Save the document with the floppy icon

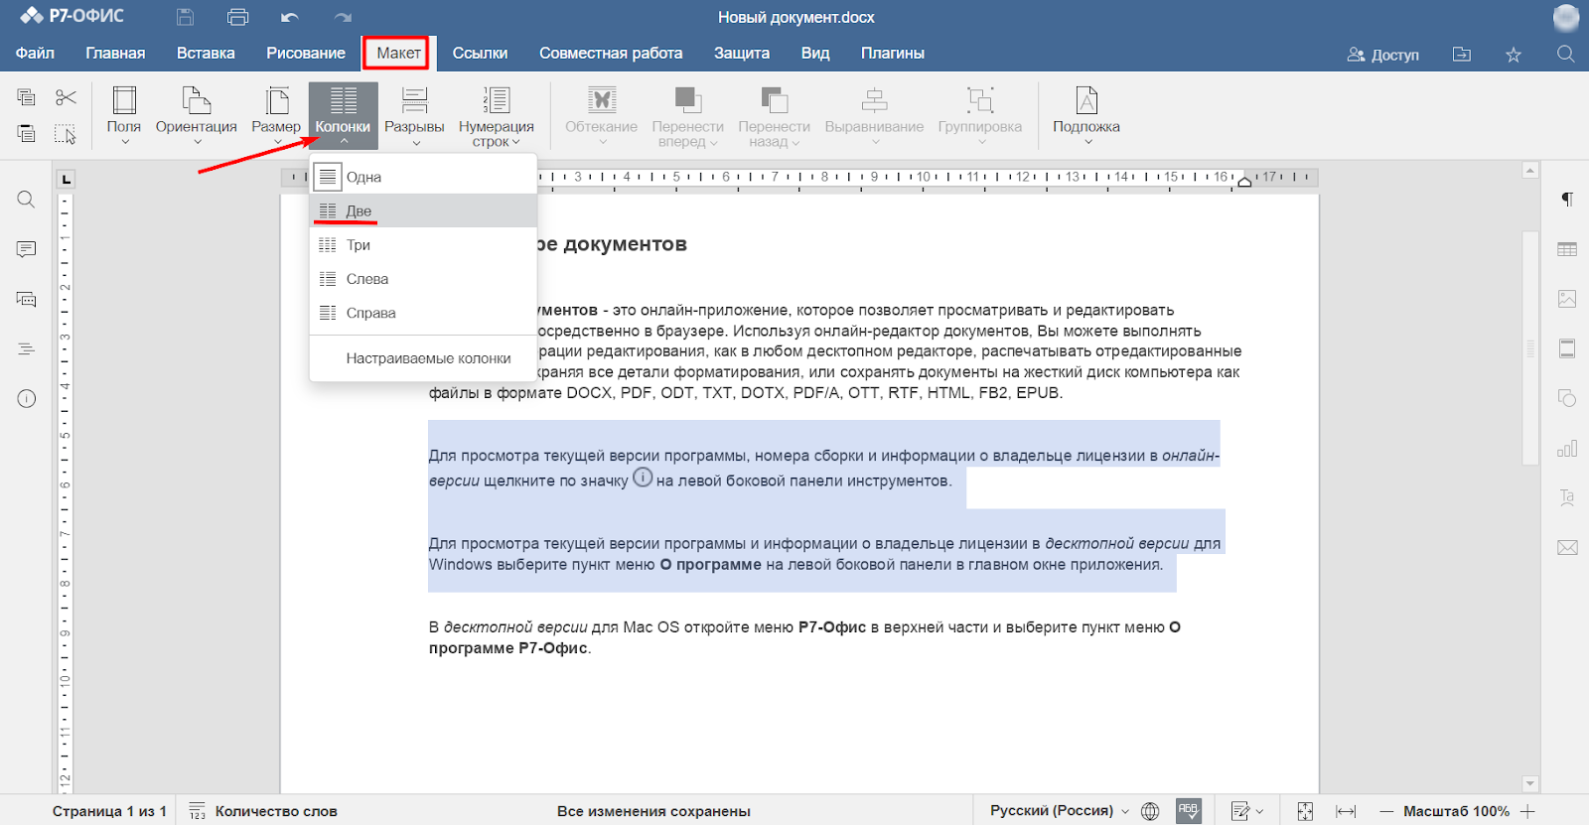coord(186,17)
